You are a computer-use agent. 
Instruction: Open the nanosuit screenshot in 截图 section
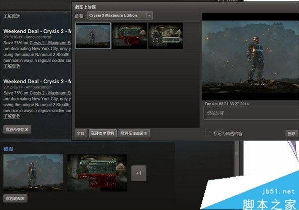[x=33, y=173]
